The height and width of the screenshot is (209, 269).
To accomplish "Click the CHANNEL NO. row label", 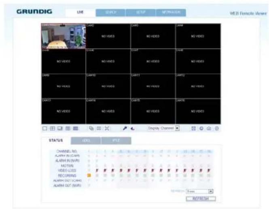I will [x=67, y=151].
